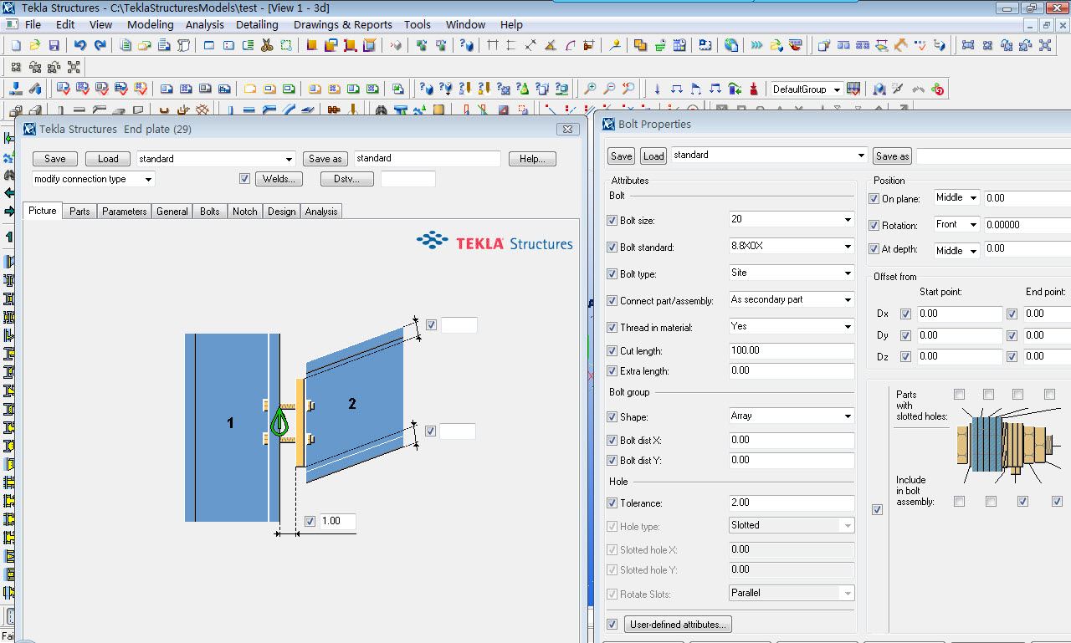Select the scissors cut icon in toolbar

click(x=267, y=45)
